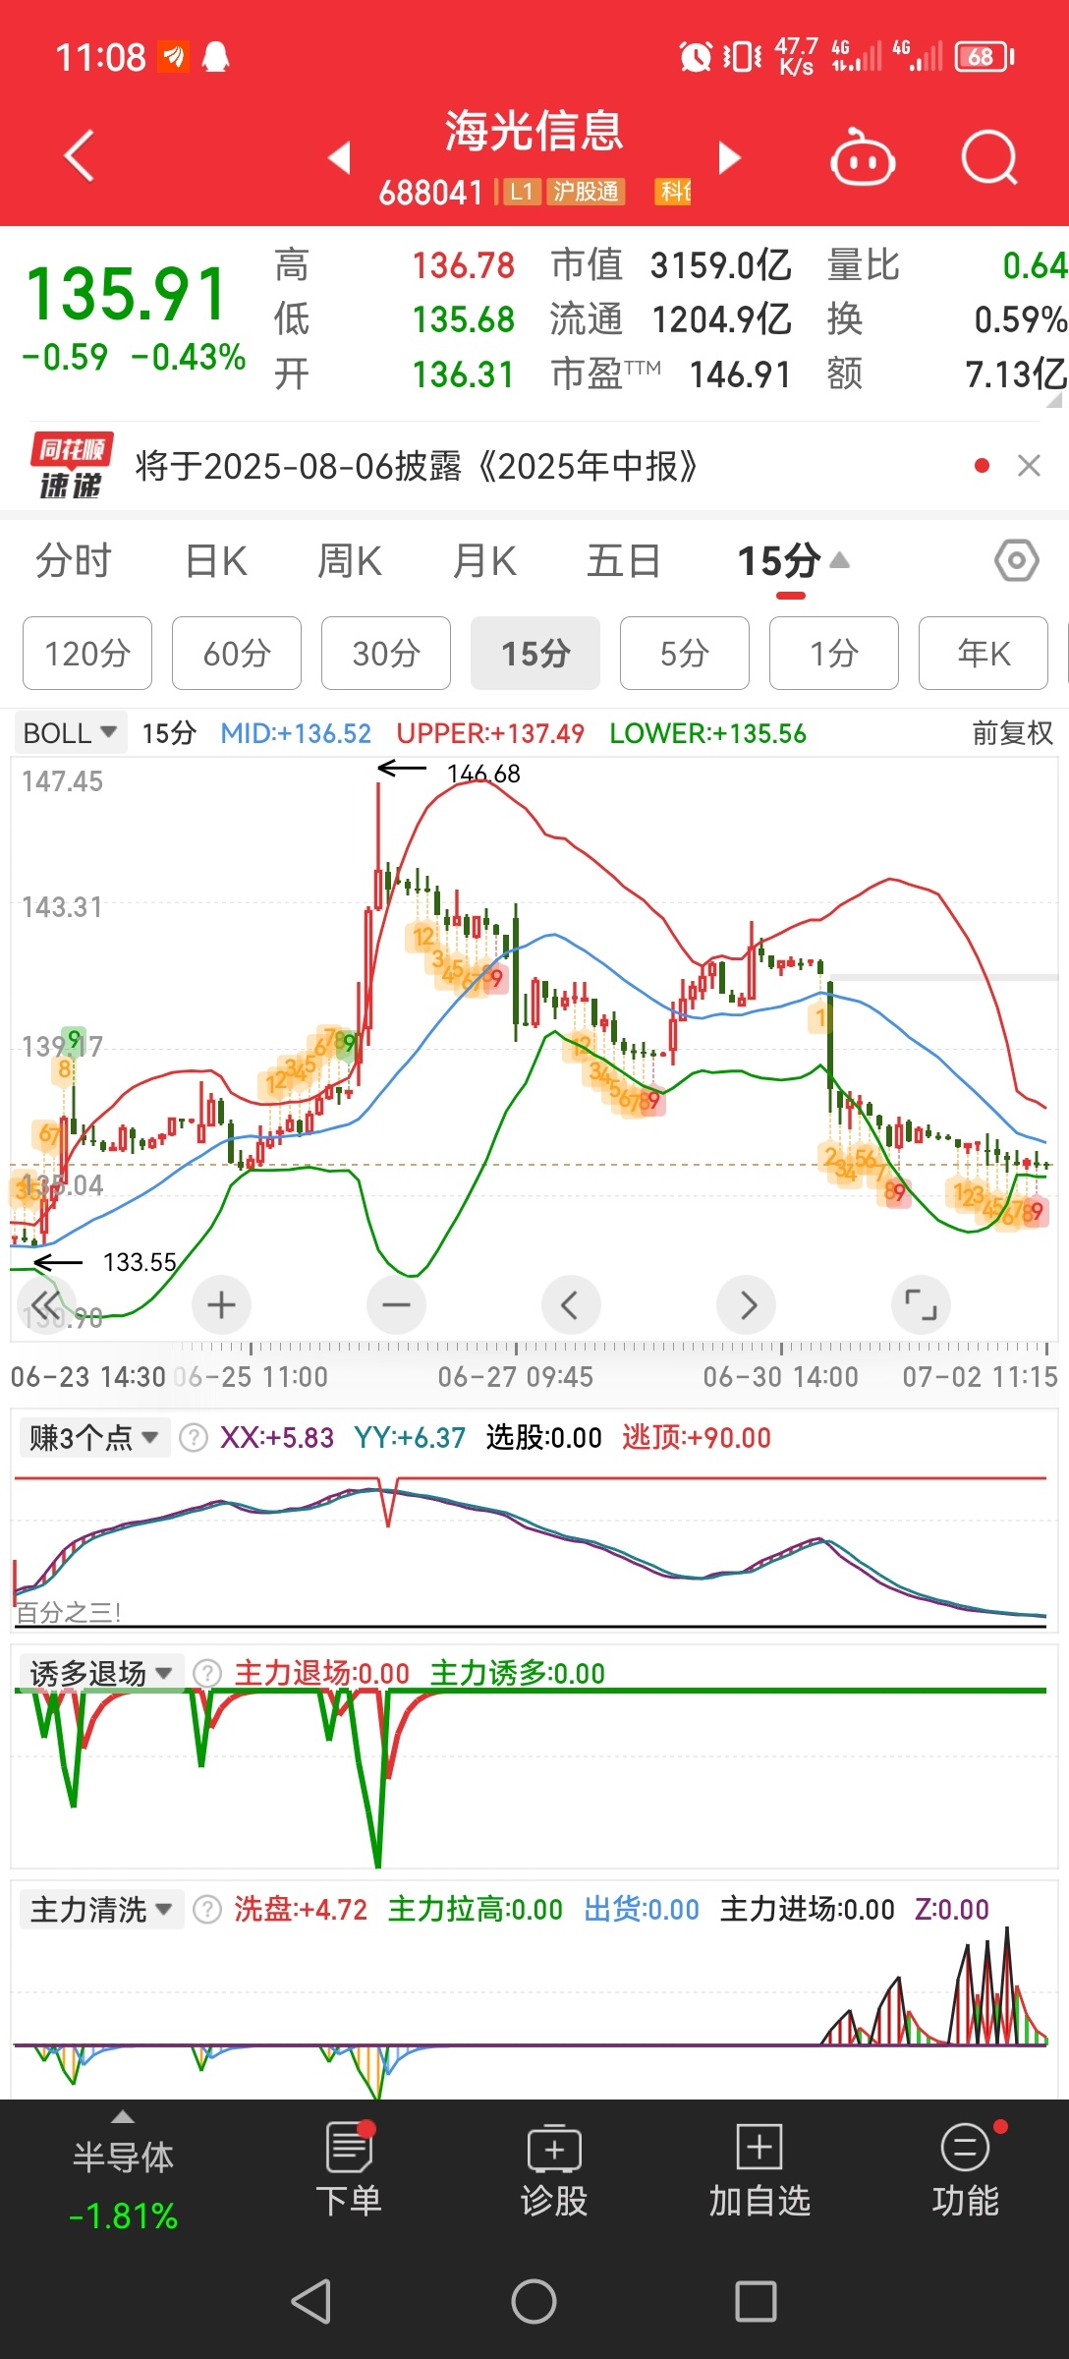Image resolution: width=1069 pixels, height=2359 pixels.
Task: Tap the 133.55 low price marker
Action: pos(140,1262)
